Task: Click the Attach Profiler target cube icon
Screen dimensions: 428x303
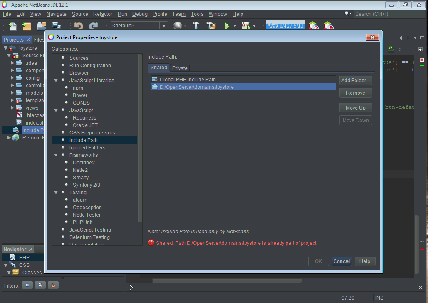Action: click(x=328, y=26)
